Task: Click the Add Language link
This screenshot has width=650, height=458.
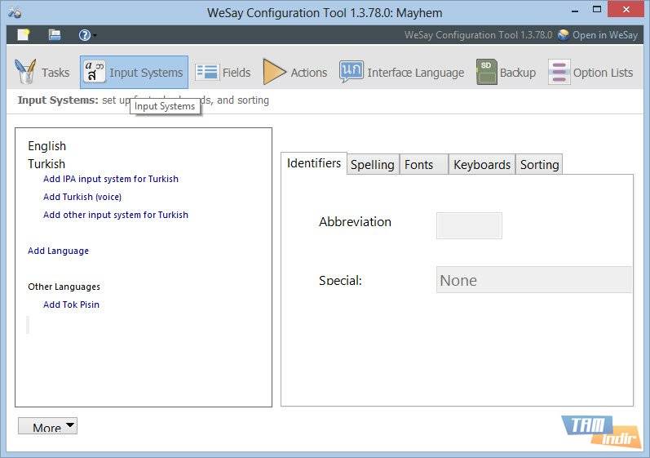Action: [x=58, y=251]
